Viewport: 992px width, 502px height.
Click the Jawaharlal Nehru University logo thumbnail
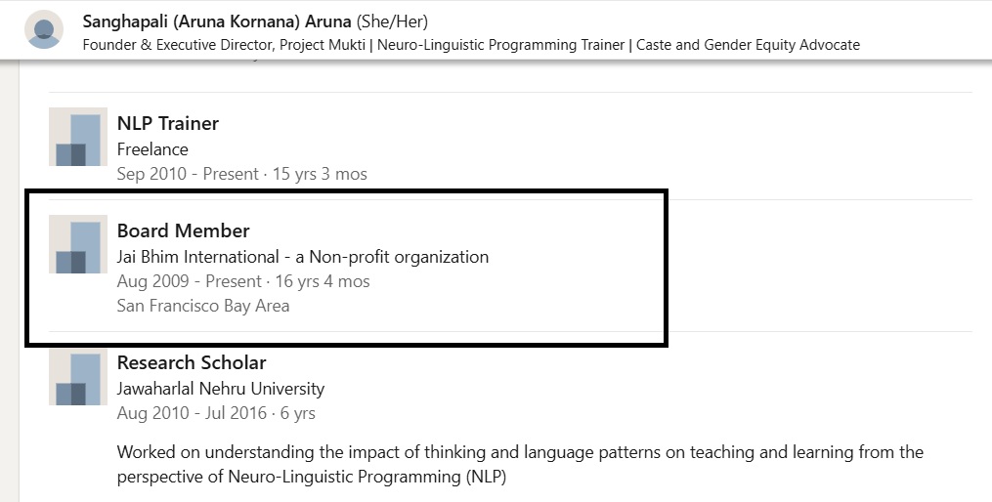click(78, 376)
